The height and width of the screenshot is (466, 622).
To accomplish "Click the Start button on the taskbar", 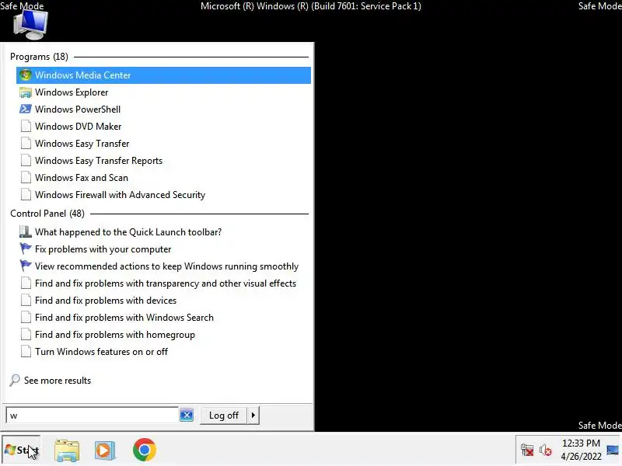I will coord(21,450).
